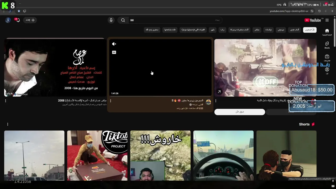Select the 'ألعاب مغامرات وحركة' chip

pos(239,30)
